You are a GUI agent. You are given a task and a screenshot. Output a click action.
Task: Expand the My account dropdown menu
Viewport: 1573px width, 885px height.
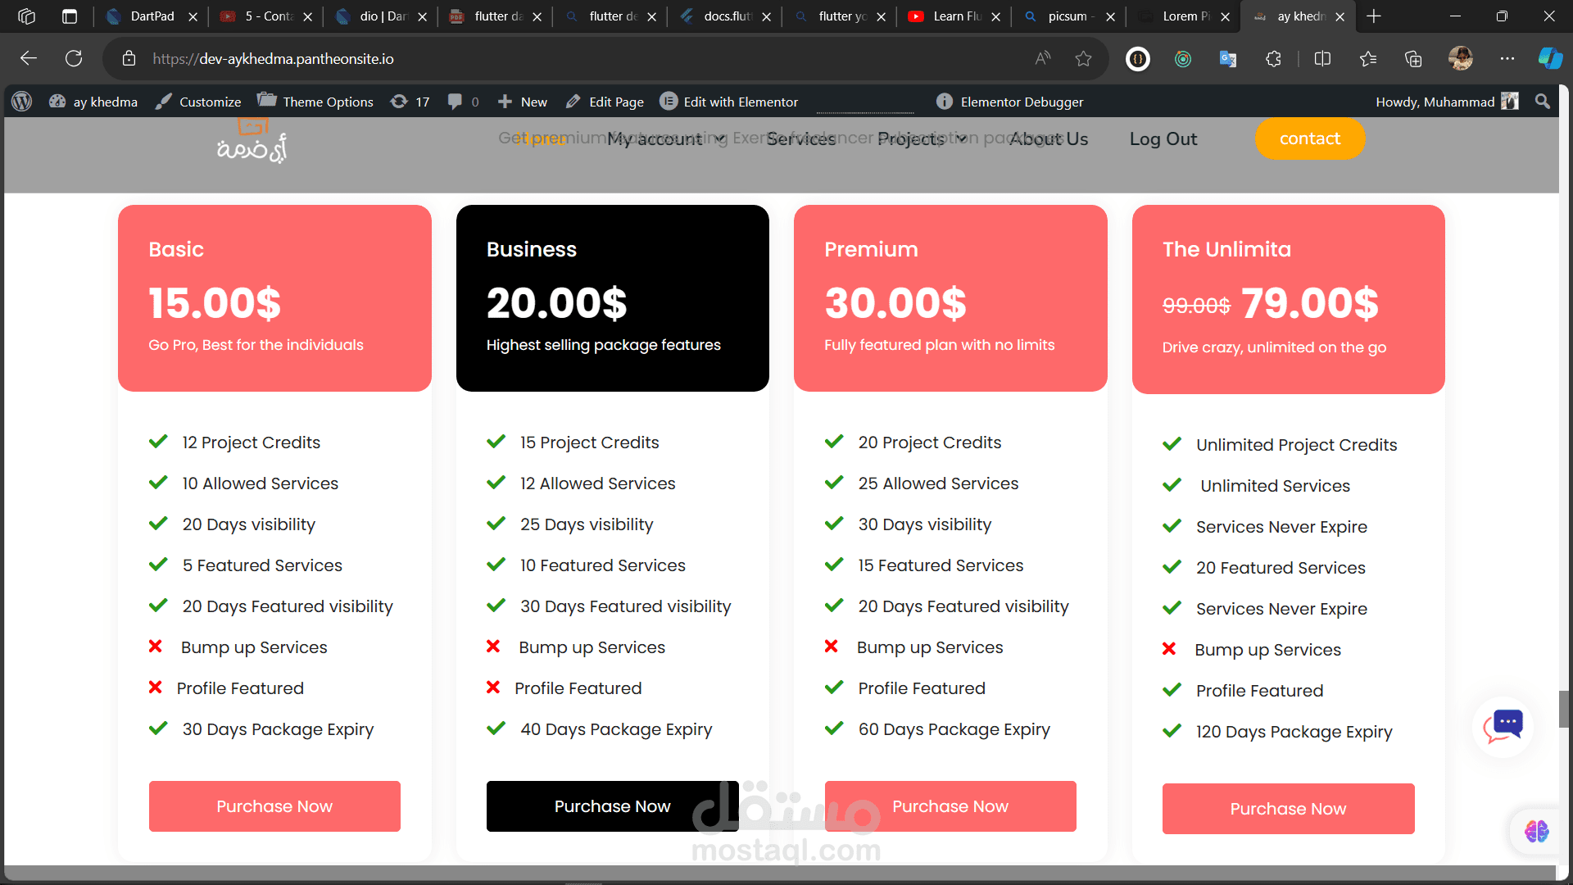[665, 139]
